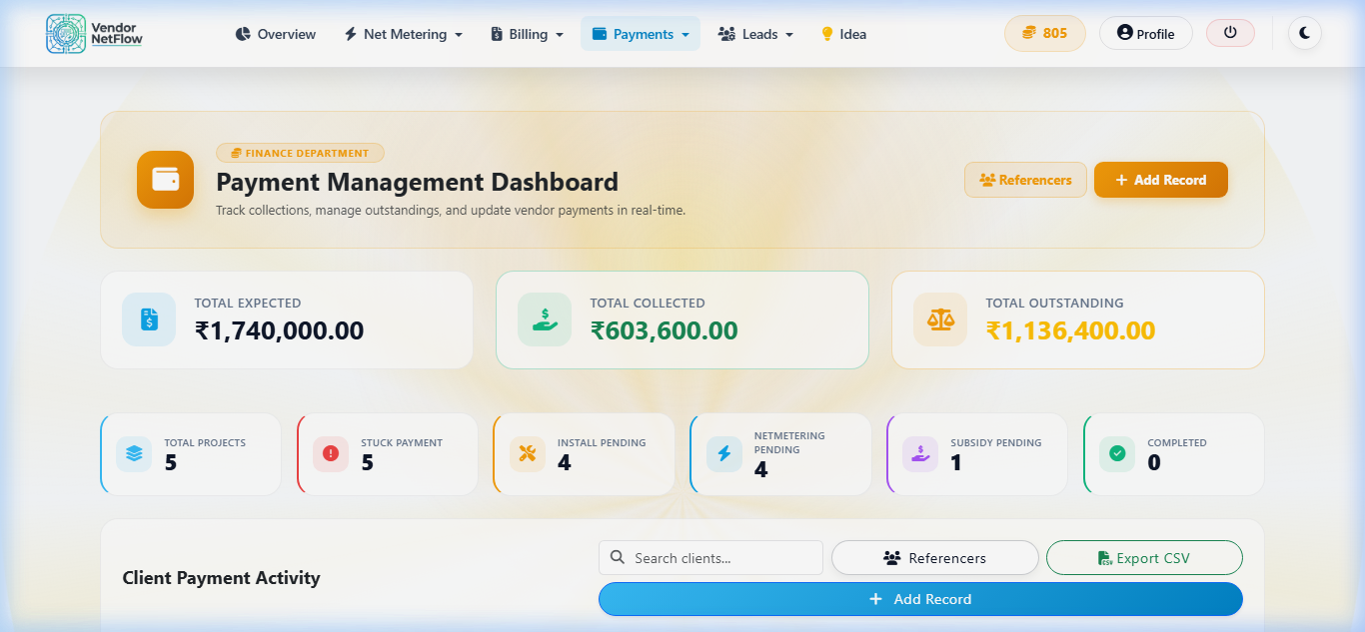The image size is (1365, 632).
Task: Select the Install Pending label
Action: point(602,442)
